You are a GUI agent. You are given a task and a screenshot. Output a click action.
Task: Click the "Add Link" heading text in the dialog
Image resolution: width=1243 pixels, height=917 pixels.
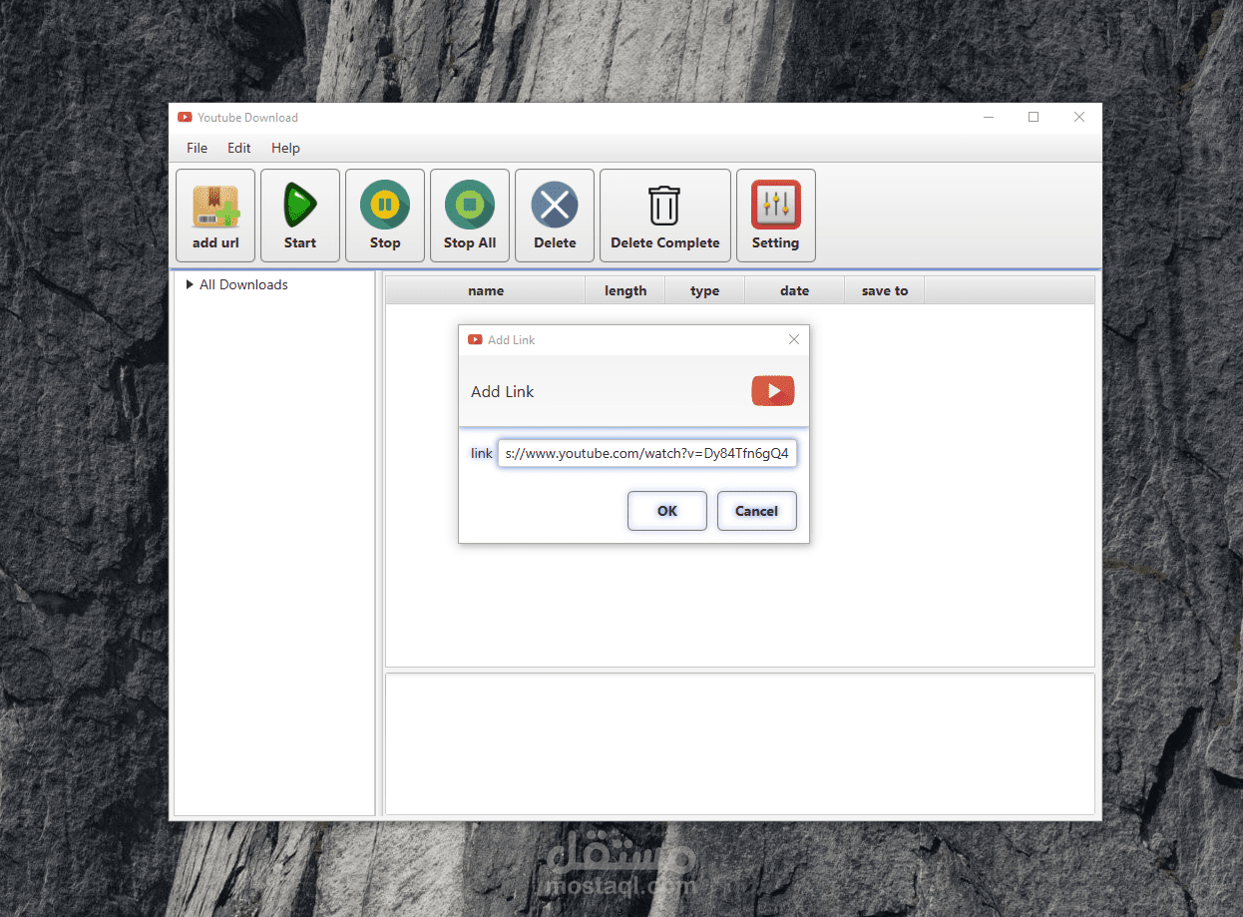click(503, 391)
